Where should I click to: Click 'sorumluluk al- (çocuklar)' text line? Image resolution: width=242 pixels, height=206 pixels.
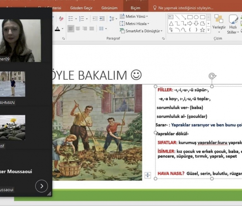[x=182, y=116]
